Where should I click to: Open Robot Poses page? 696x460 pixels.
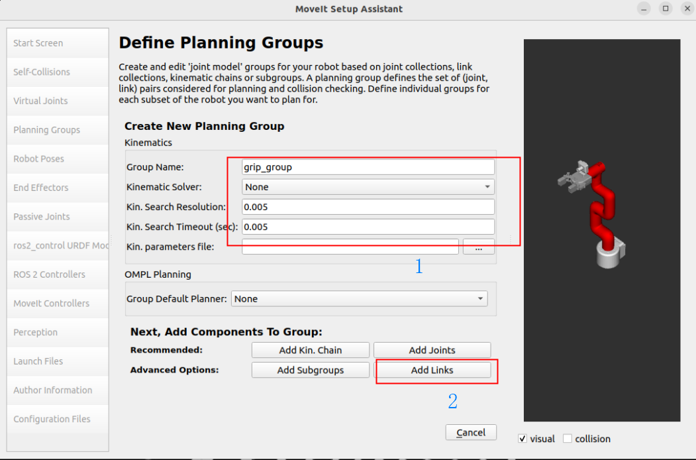pos(58,158)
